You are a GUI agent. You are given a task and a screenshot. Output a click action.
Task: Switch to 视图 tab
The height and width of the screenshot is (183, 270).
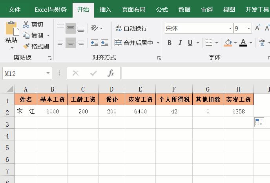(229, 10)
